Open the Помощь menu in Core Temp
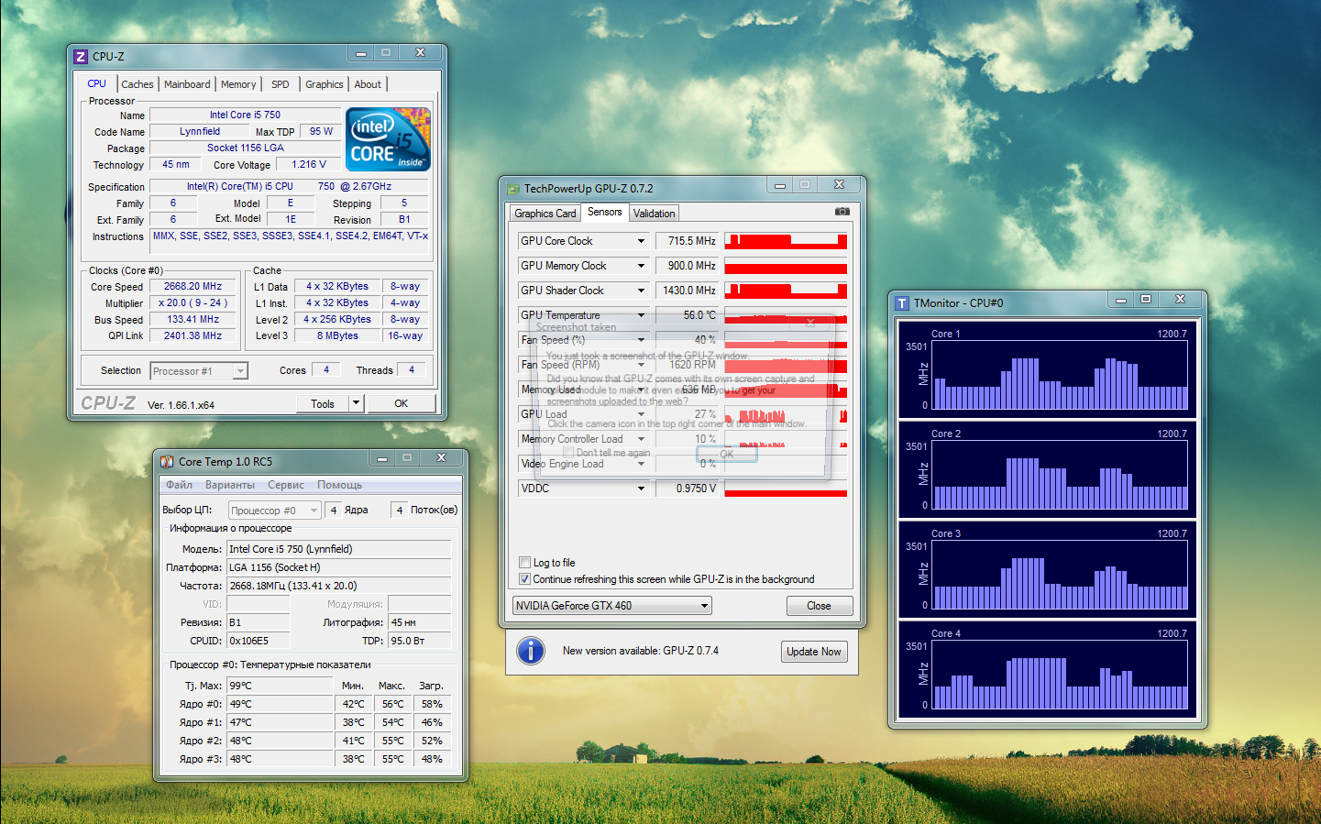1321x824 pixels. tap(339, 485)
